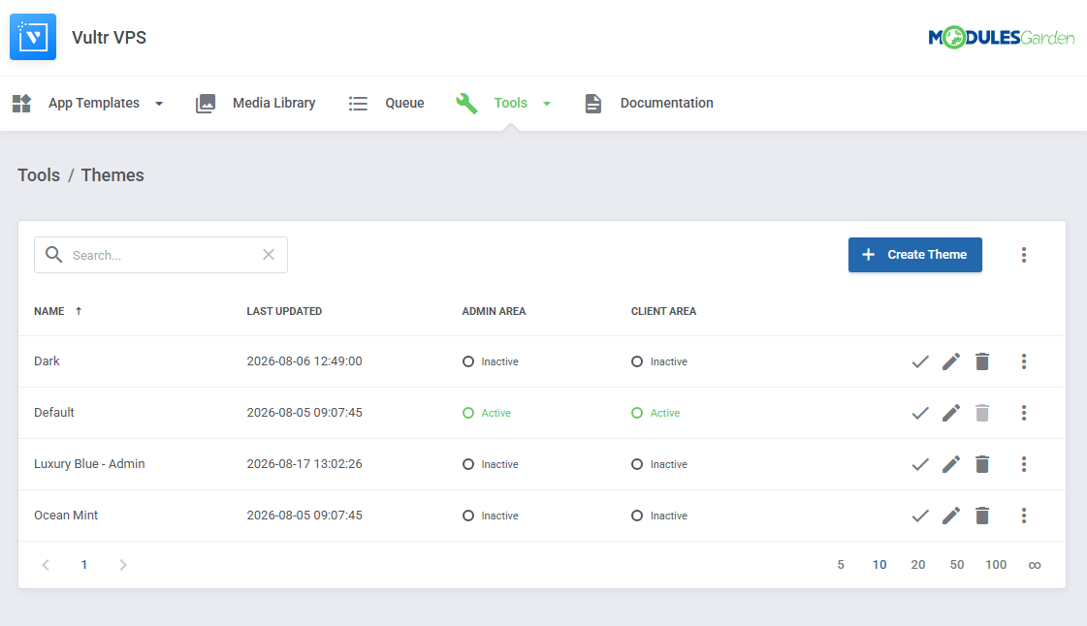This screenshot has height=626, width=1087.
Task: Show 100 entries per page
Action: (996, 565)
